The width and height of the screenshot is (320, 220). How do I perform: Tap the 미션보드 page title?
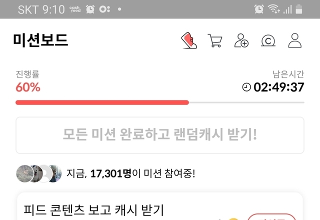pyautogui.click(x=40, y=40)
